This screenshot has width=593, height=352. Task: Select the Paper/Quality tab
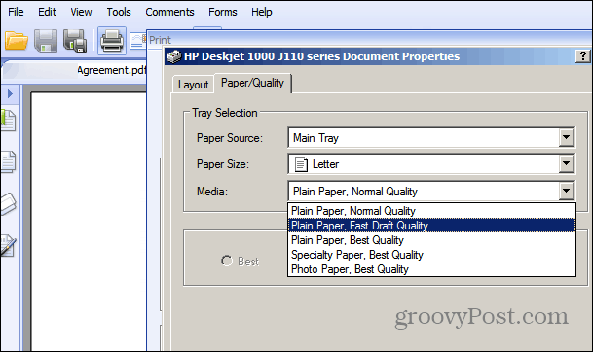252,83
